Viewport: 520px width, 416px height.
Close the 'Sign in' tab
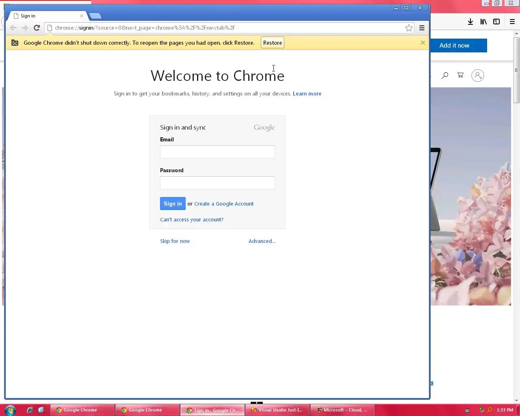pyautogui.click(x=82, y=16)
